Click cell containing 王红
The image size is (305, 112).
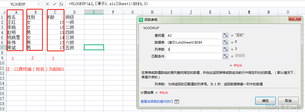click(x=16, y=22)
